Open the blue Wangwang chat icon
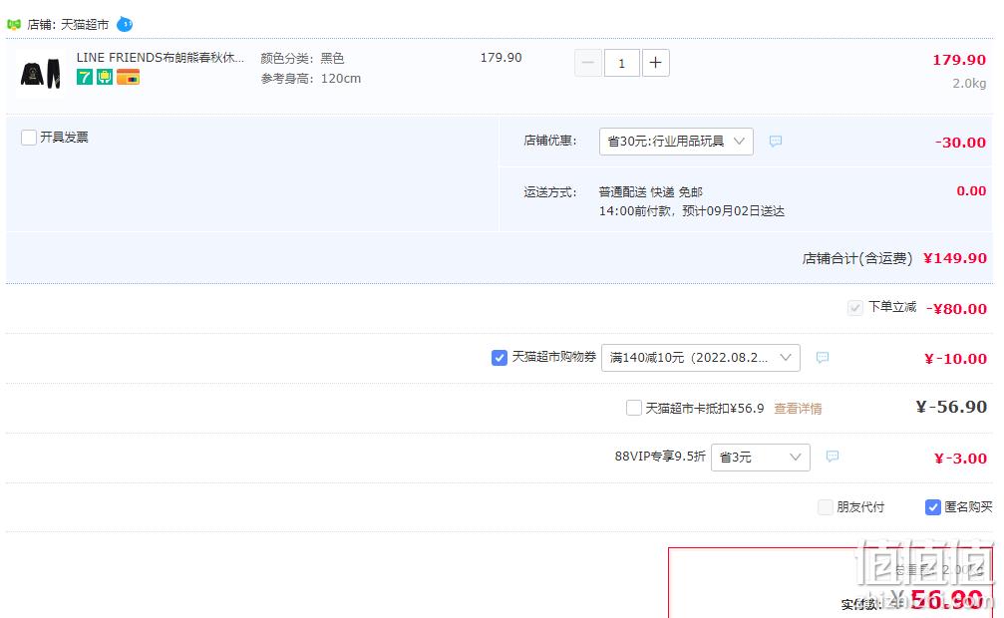The height and width of the screenshot is (618, 1004). tap(125, 24)
